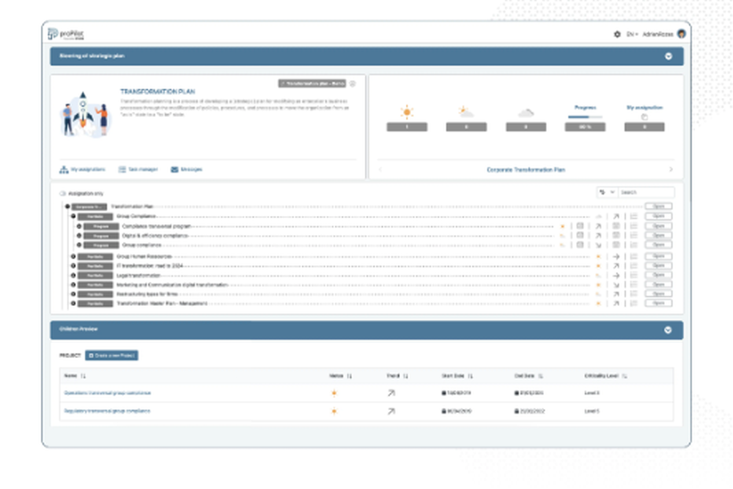Toggle the Assignation only switch
Viewport: 733px width, 489px height.
tap(62, 193)
